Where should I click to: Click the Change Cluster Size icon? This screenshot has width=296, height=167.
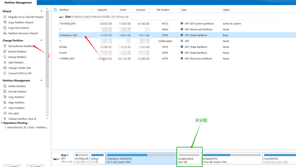[5, 68]
